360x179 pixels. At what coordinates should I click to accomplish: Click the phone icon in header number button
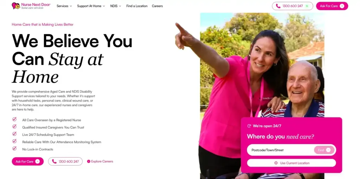point(278,6)
